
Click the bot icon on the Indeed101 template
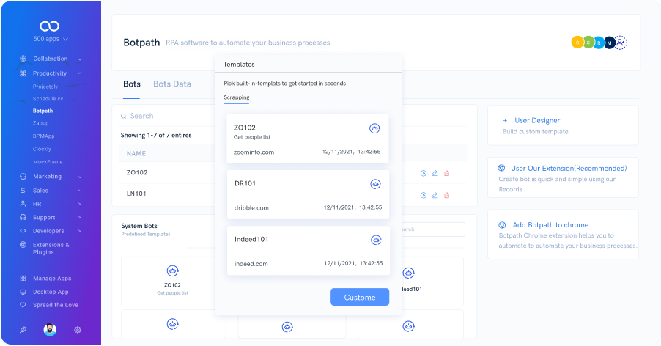click(x=375, y=240)
